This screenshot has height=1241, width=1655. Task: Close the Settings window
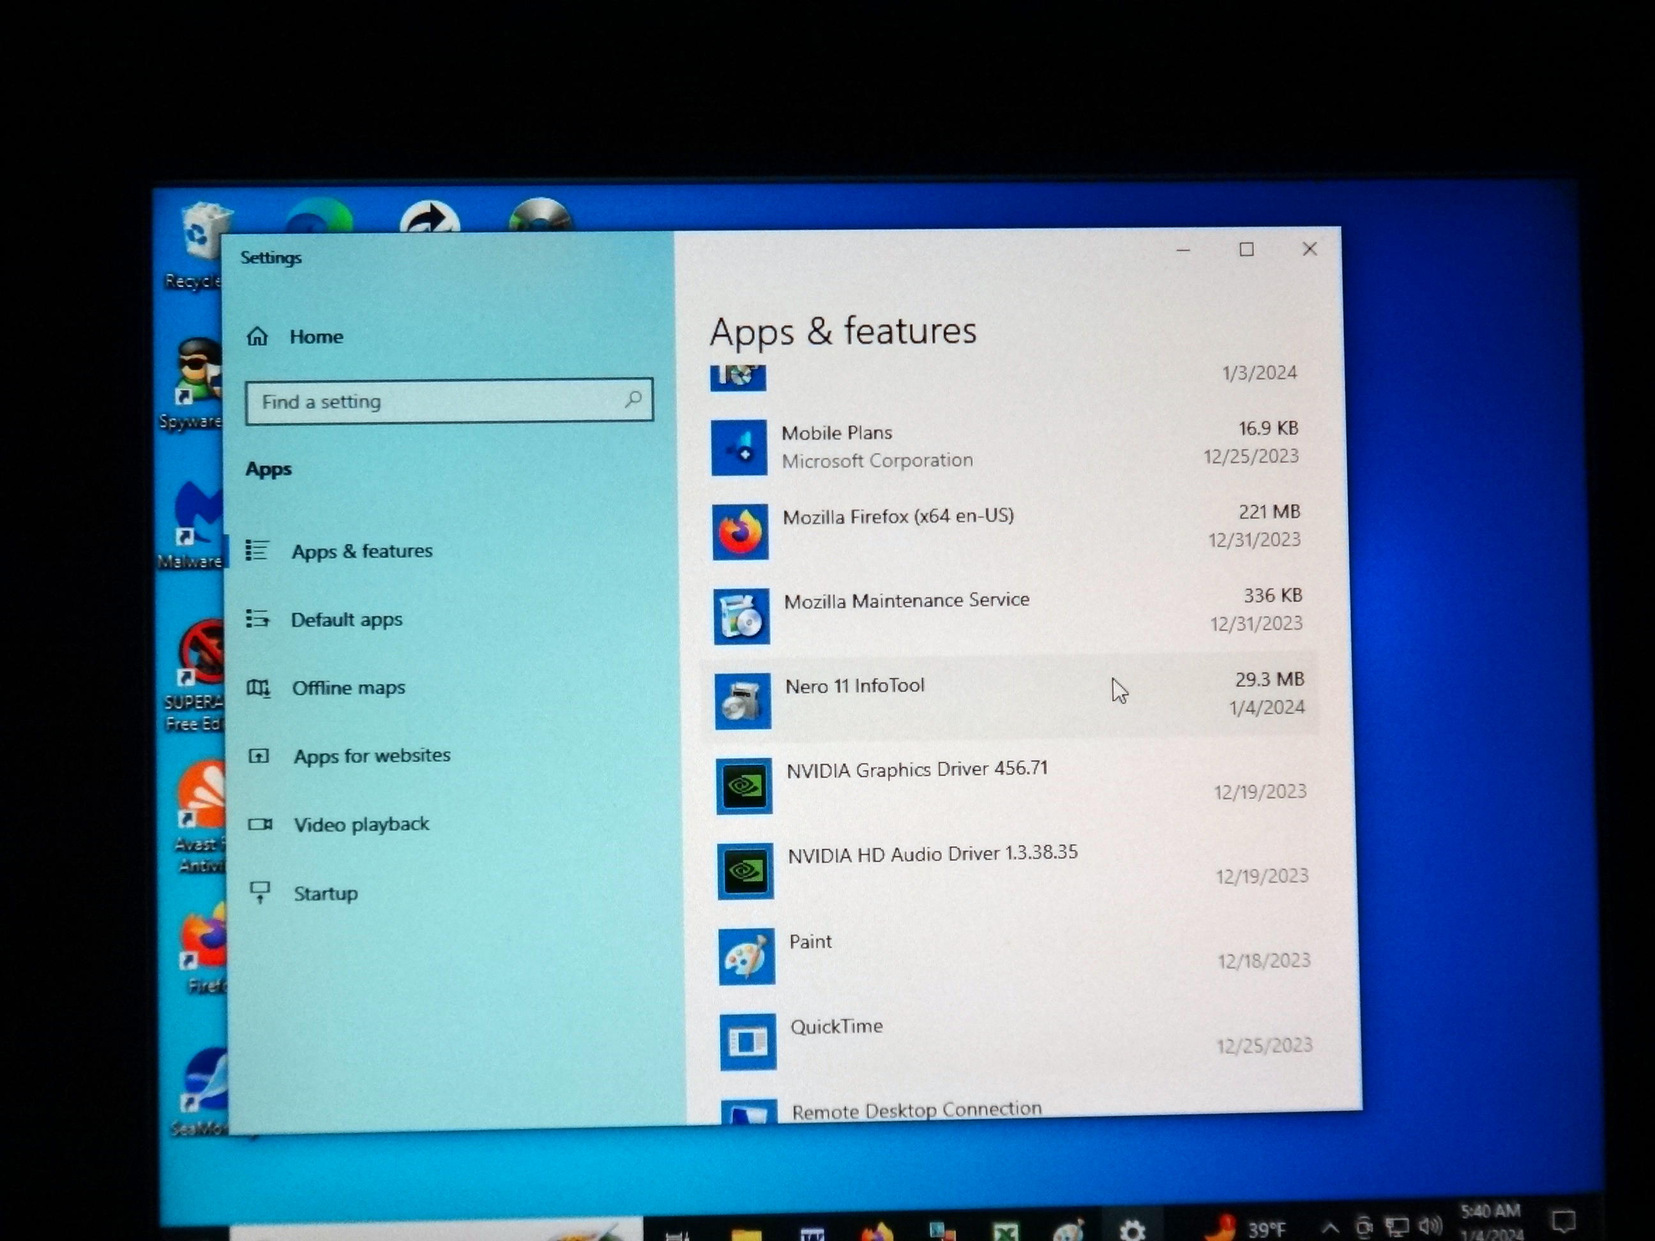point(1310,248)
